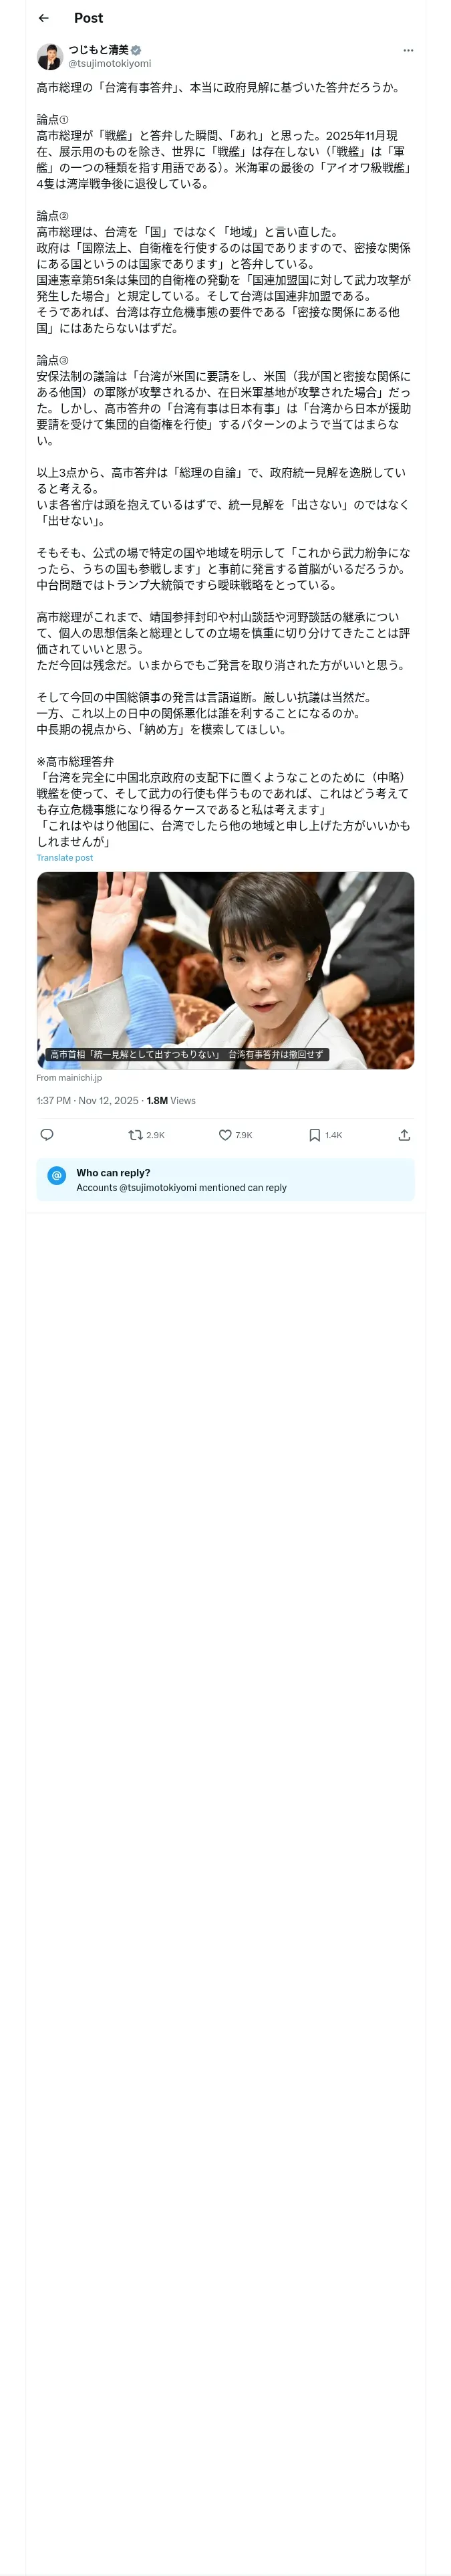
Task: Bookmark this post
Action: click(x=315, y=1134)
